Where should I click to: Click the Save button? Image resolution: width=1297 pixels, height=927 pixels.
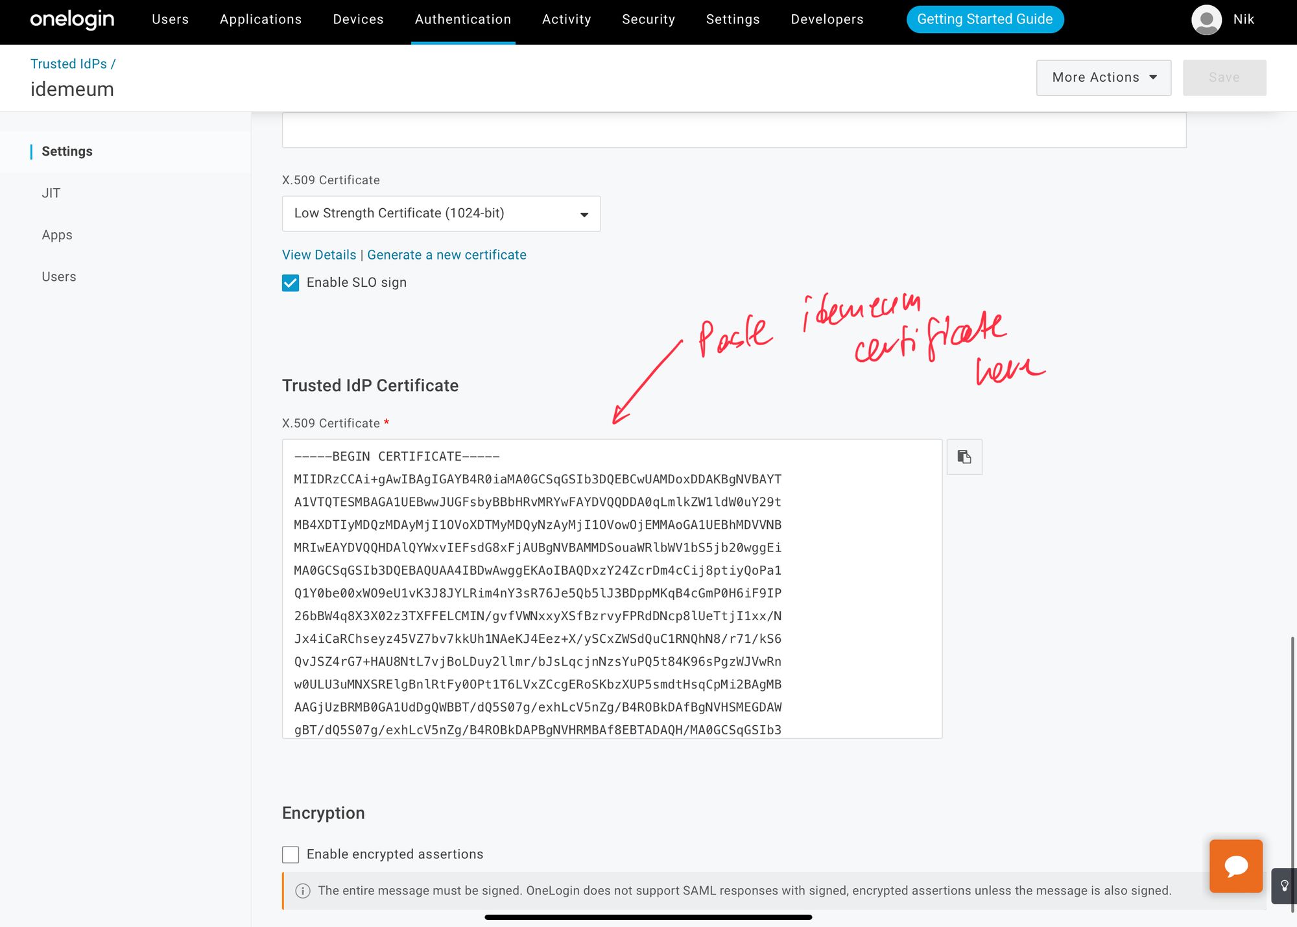click(x=1224, y=78)
